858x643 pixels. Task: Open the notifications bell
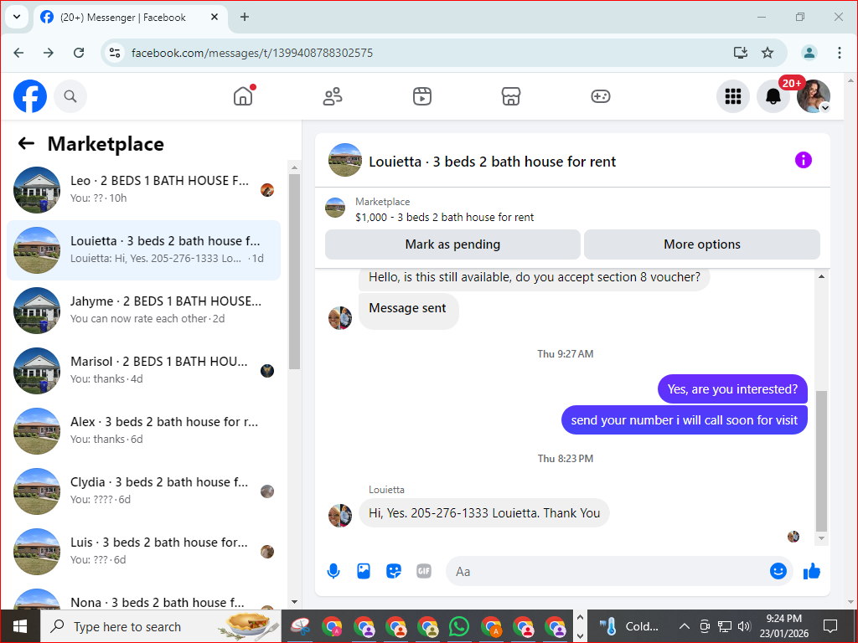click(773, 96)
